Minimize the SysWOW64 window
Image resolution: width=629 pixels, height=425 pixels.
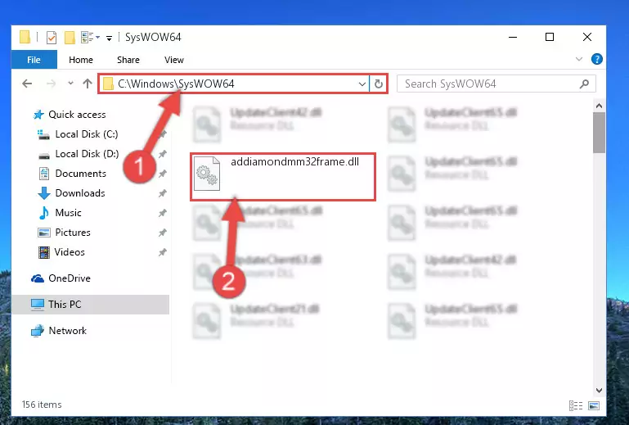[513, 37]
